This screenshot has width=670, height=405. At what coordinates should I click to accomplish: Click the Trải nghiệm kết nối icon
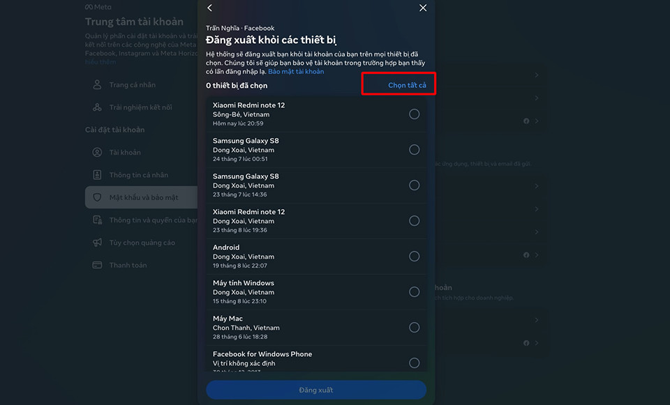(x=97, y=107)
